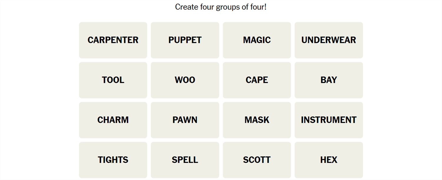Choose the MASK tile
442x180 pixels.
(257, 120)
